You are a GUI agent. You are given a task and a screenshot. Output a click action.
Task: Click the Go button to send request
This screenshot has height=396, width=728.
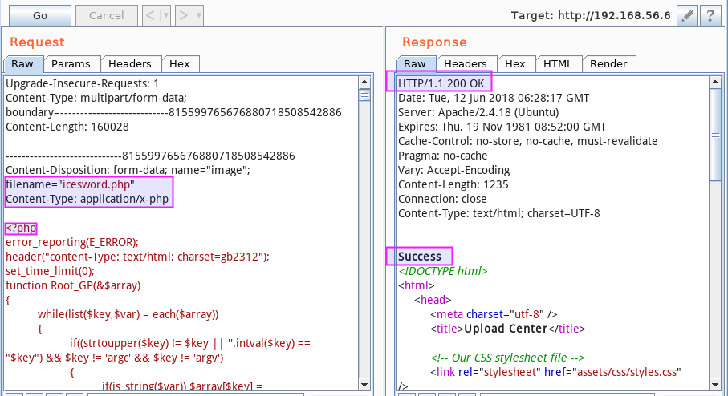pos(40,16)
